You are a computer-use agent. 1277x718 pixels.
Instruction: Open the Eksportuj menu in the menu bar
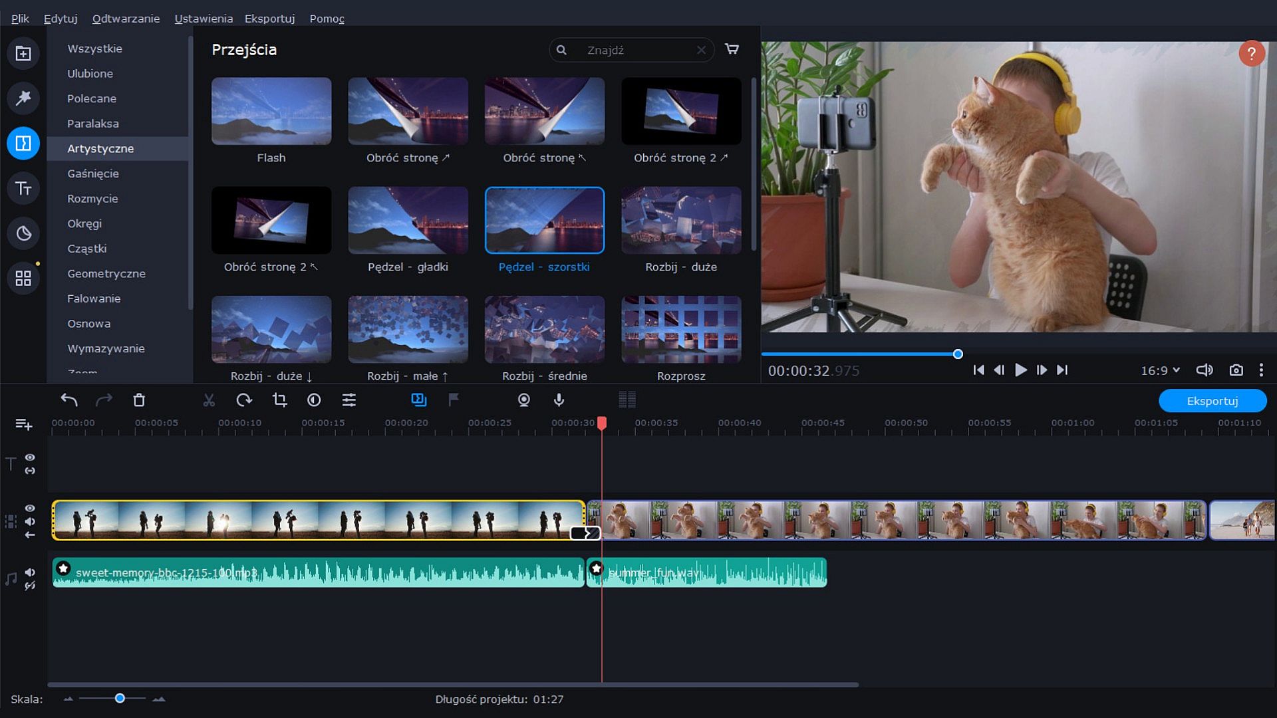tap(269, 19)
